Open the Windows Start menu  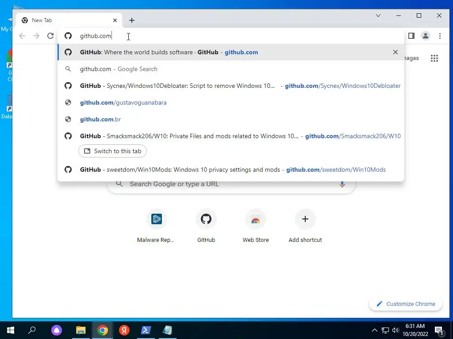pos(11,330)
